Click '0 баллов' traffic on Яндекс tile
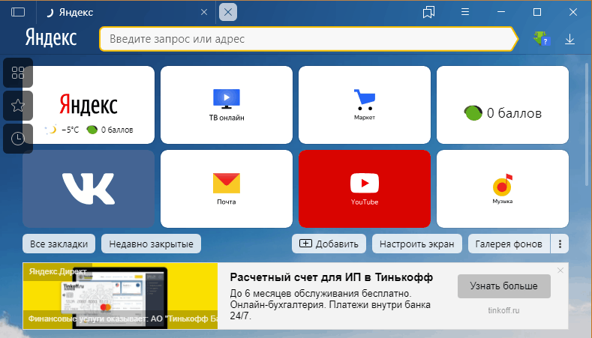 [110, 130]
